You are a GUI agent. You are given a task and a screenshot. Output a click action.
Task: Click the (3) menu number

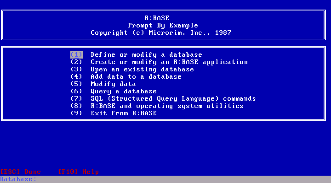[x=76, y=70]
